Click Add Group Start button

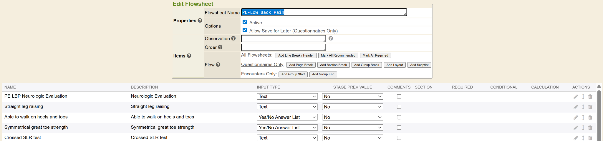pyautogui.click(x=293, y=74)
